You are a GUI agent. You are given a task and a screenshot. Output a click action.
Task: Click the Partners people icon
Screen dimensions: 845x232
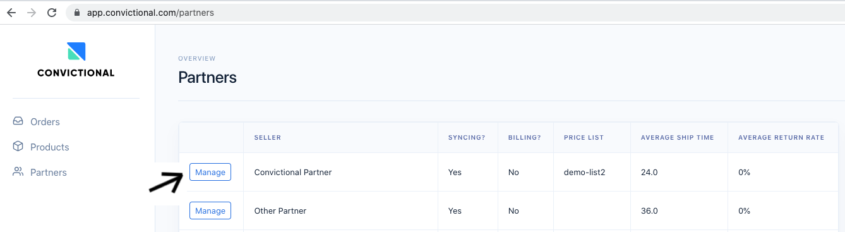[18, 172]
